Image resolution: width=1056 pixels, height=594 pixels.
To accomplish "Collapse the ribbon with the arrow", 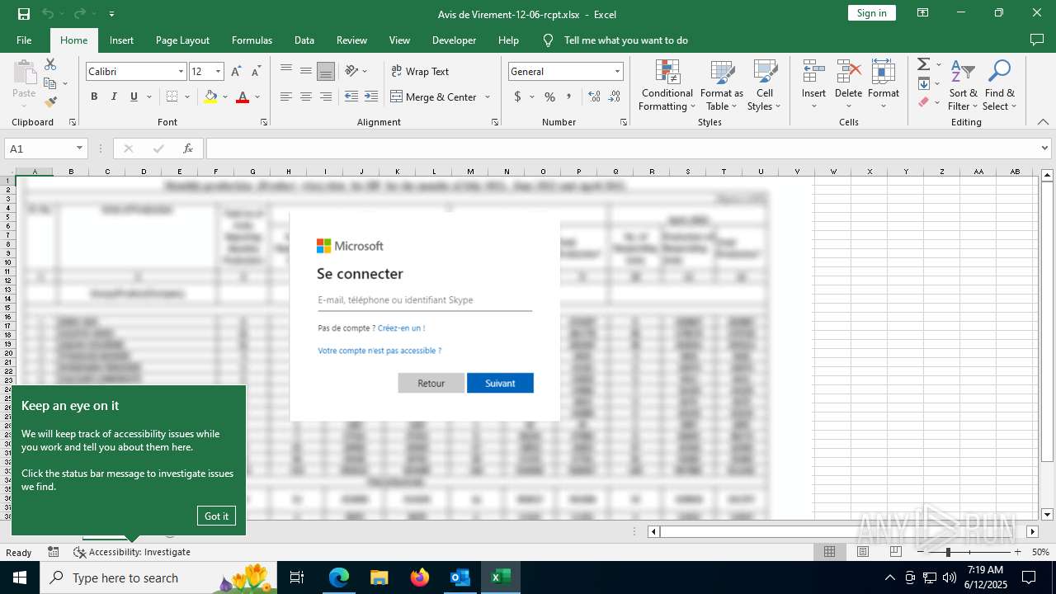I will pyautogui.click(x=1043, y=122).
